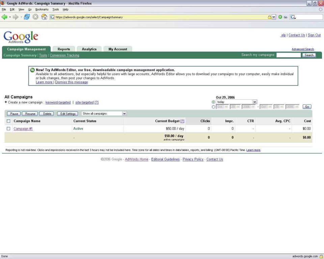Open Privacy Policy footer link
Viewport: 324px width, 259px height.
[193, 159]
